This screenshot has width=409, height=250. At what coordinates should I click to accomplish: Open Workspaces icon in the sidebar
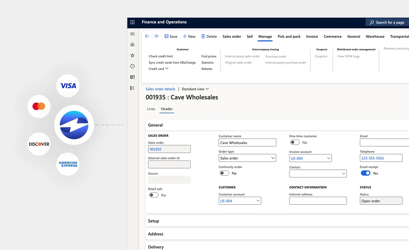click(132, 77)
